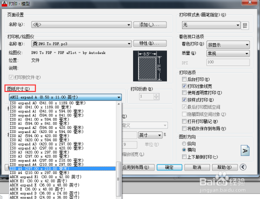
Task: Collapse the paper size combo 'ANSI expand A'
Action: point(65,97)
